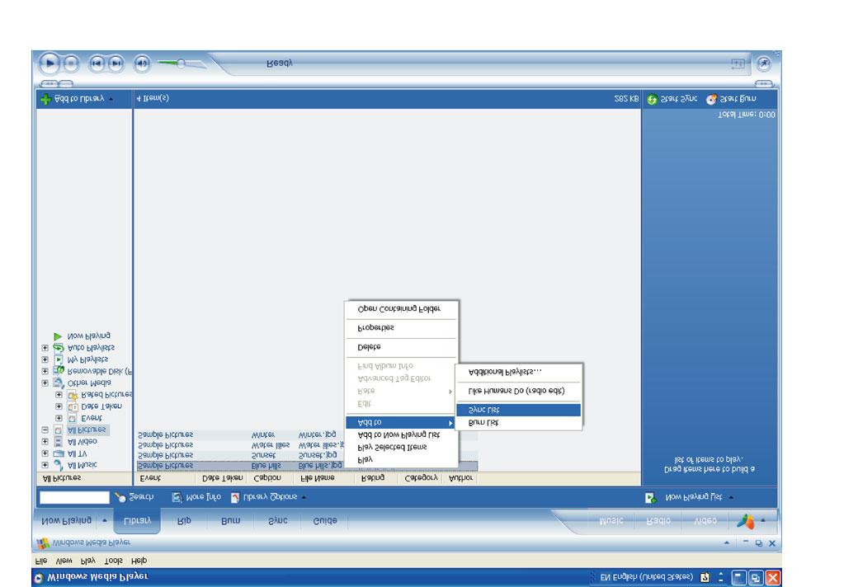844x587 pixels.
Task: Switch to the Guide tab
Action: pyautogui.click(x=325, y=521)
